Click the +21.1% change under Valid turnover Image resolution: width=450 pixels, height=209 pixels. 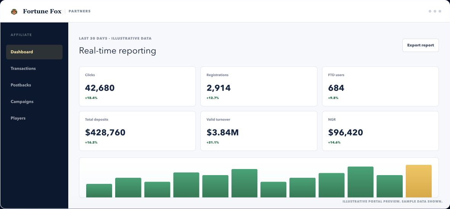click(x=213, y=142)
